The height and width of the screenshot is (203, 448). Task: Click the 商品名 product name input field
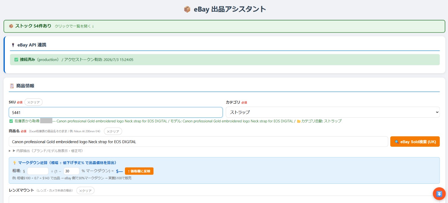(x=198, y=142)
